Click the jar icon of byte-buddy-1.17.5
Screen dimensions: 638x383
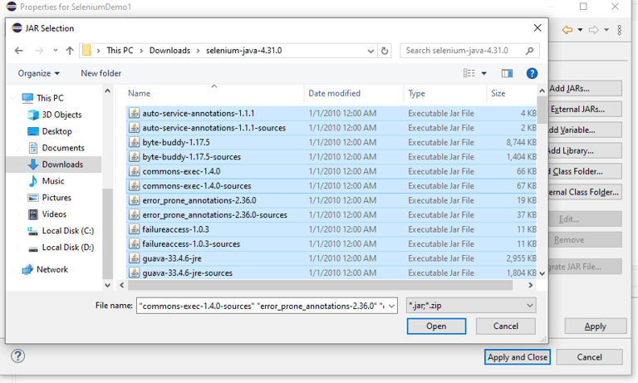click(x=135, y=142)
